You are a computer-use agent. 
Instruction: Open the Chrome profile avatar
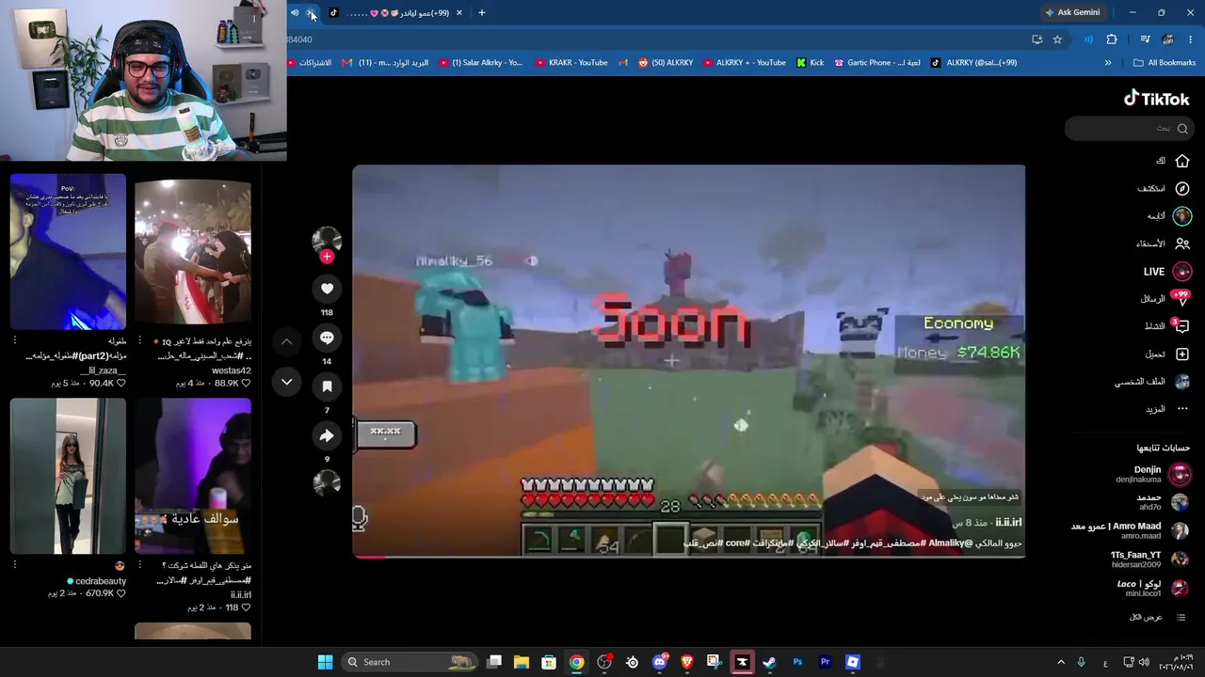(x=1168, y=39)
